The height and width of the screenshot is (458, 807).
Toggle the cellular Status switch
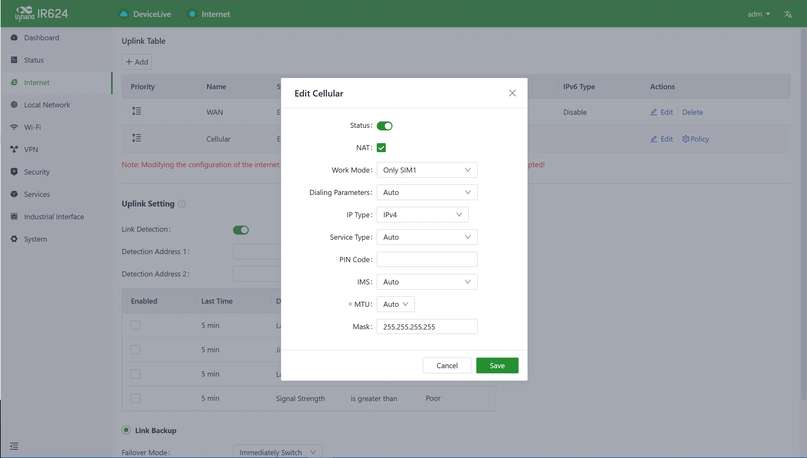[384, 126]
